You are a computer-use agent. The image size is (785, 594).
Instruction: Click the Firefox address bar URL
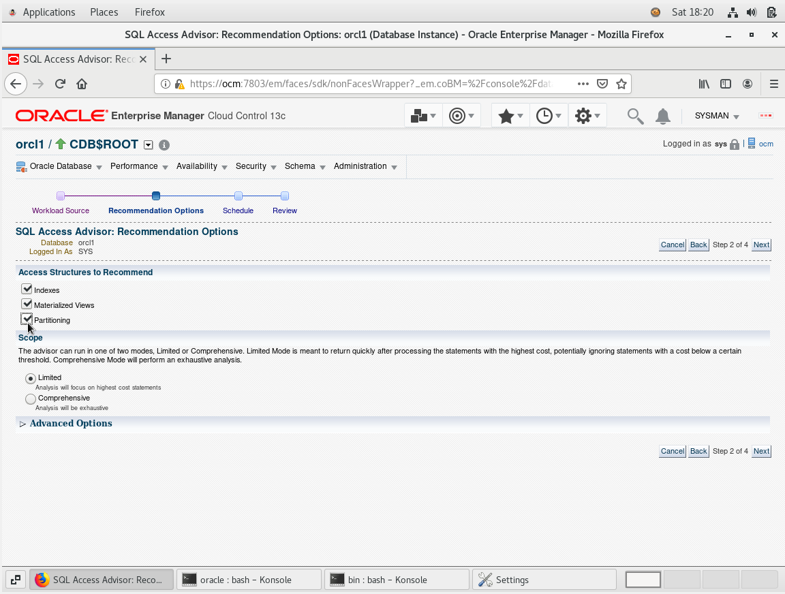[371, 84]
